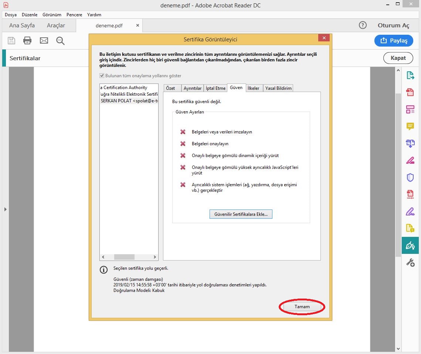
Task: Click the Sertifikalar toolbar title
Action: tap(25, 58)
